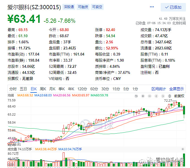Click the 可卖空 tag
The image size is (190, 168).
coord(97,7)
